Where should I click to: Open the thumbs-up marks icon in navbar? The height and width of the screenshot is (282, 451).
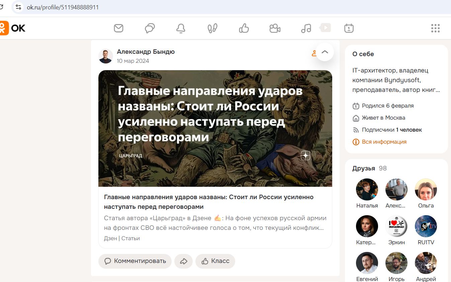coord(244,28)
